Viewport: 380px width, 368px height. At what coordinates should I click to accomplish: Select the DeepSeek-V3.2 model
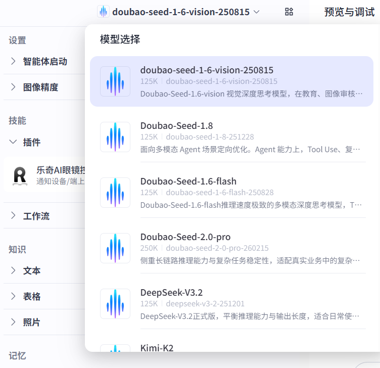231,303
